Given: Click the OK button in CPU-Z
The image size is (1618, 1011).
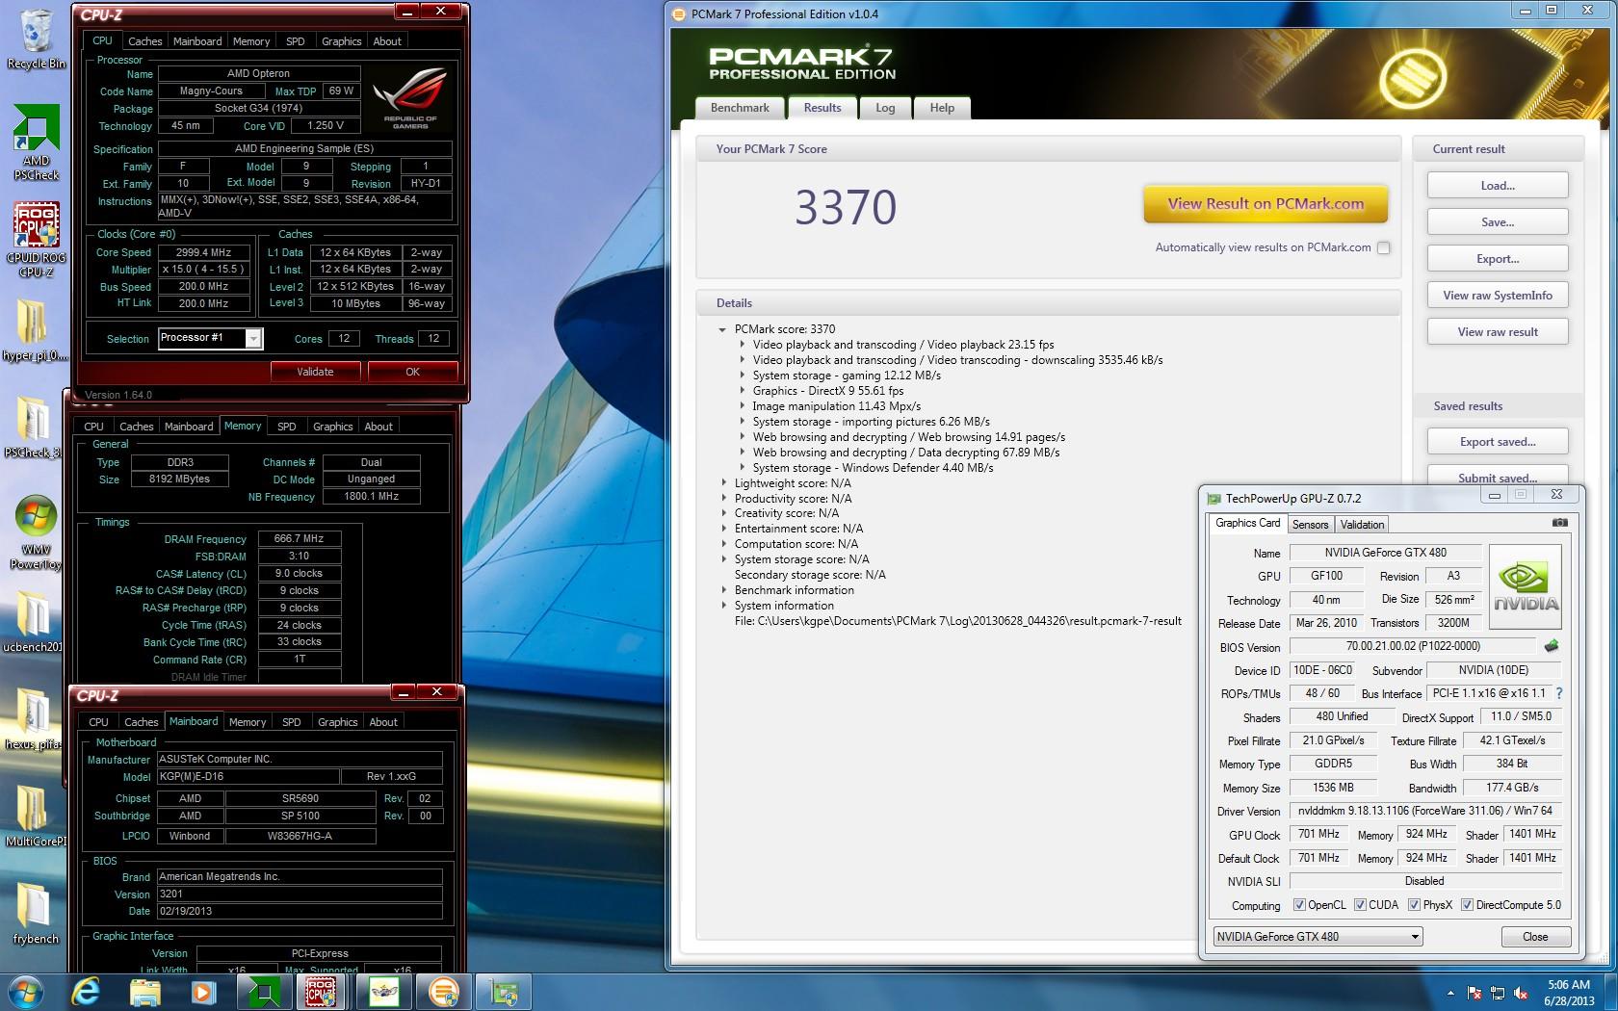Looking at the screenshot, I should click(x=412, y=372).
